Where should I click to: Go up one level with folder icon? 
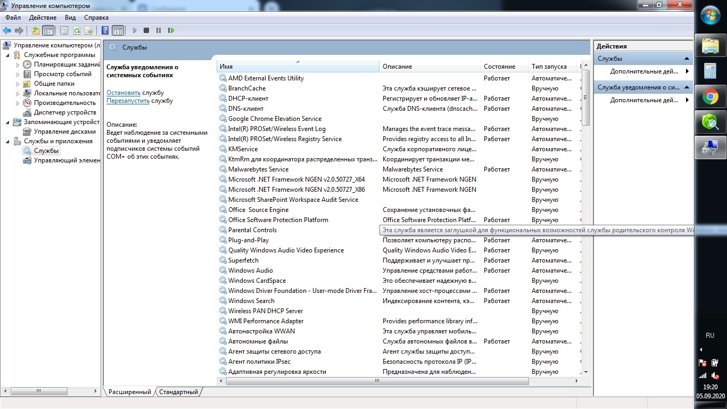tap(36, 30)
